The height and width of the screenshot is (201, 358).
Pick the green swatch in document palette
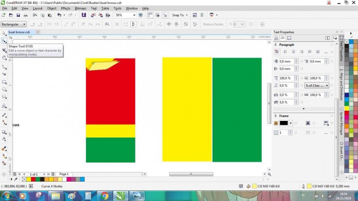click(38, 180)
